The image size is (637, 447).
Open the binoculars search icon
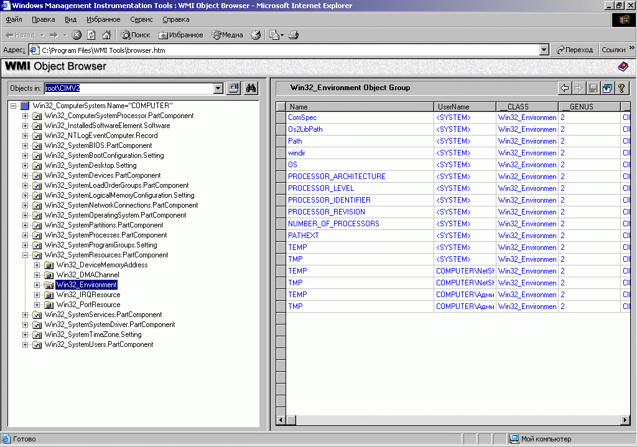pyautogui.click(x=251, y=88)
